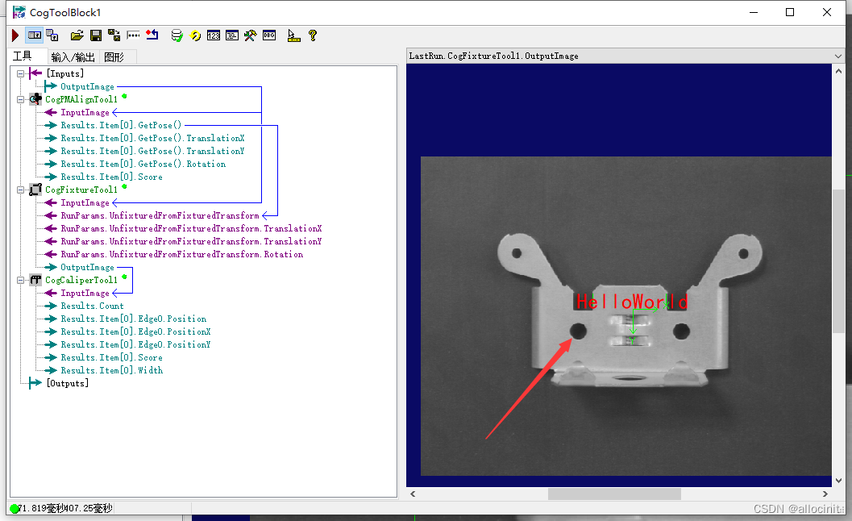The image size is (852, 521).
Task: Open a file with the folder icon
Action: pyautogui.click(x=77, y=36)
